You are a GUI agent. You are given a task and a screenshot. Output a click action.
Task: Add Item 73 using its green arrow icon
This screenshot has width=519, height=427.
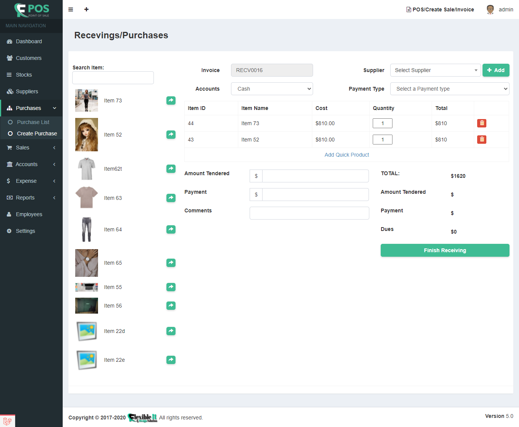coord(171,100)
